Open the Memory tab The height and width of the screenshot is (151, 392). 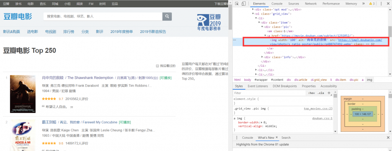(x=351, y=3)
